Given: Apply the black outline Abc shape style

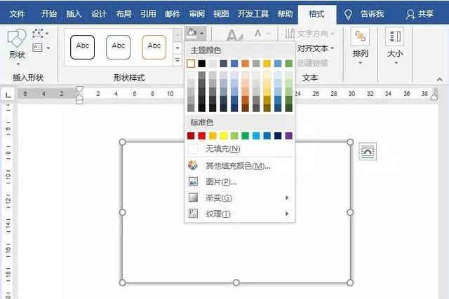Looking at the screenshot, I should pos(83,47).
